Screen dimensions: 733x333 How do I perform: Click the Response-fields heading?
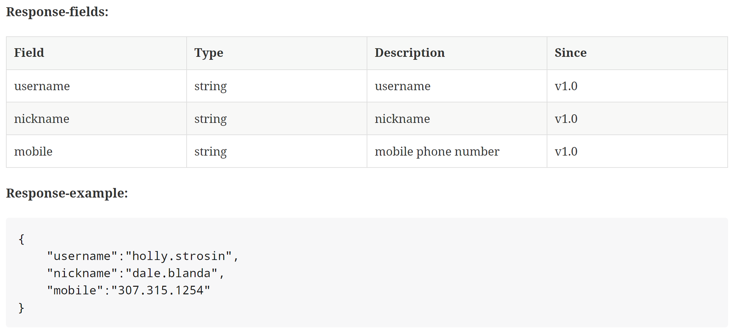(57, 12)
